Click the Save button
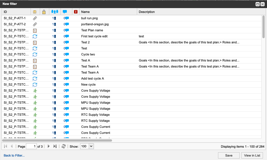Viewport: 267px width, 160px height. pos(229,155)
